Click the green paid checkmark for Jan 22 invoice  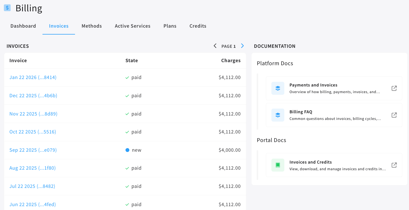click(x=127, y=77)
